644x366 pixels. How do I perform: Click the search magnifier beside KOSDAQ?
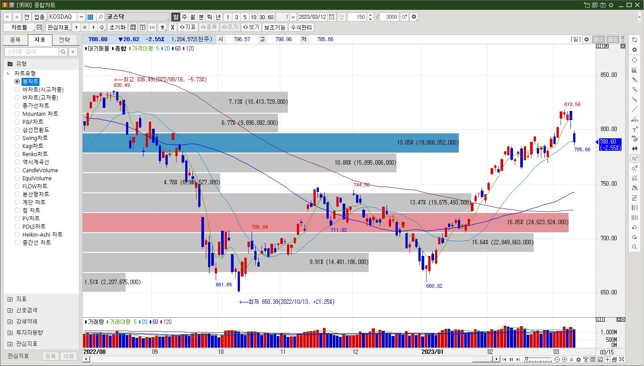pyautogui.click(x=100, y=17)
